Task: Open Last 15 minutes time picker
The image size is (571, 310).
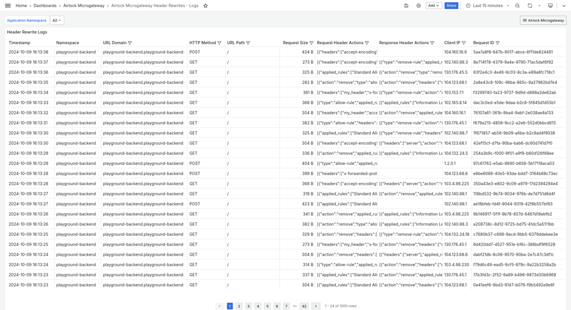Action: click(487, 6)
